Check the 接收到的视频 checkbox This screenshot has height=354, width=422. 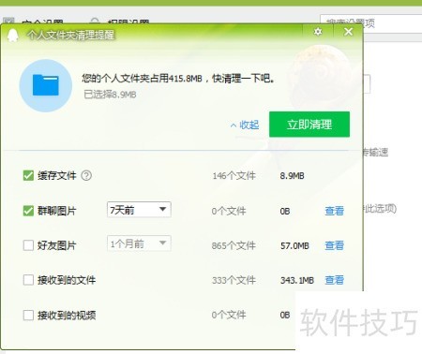28,315
